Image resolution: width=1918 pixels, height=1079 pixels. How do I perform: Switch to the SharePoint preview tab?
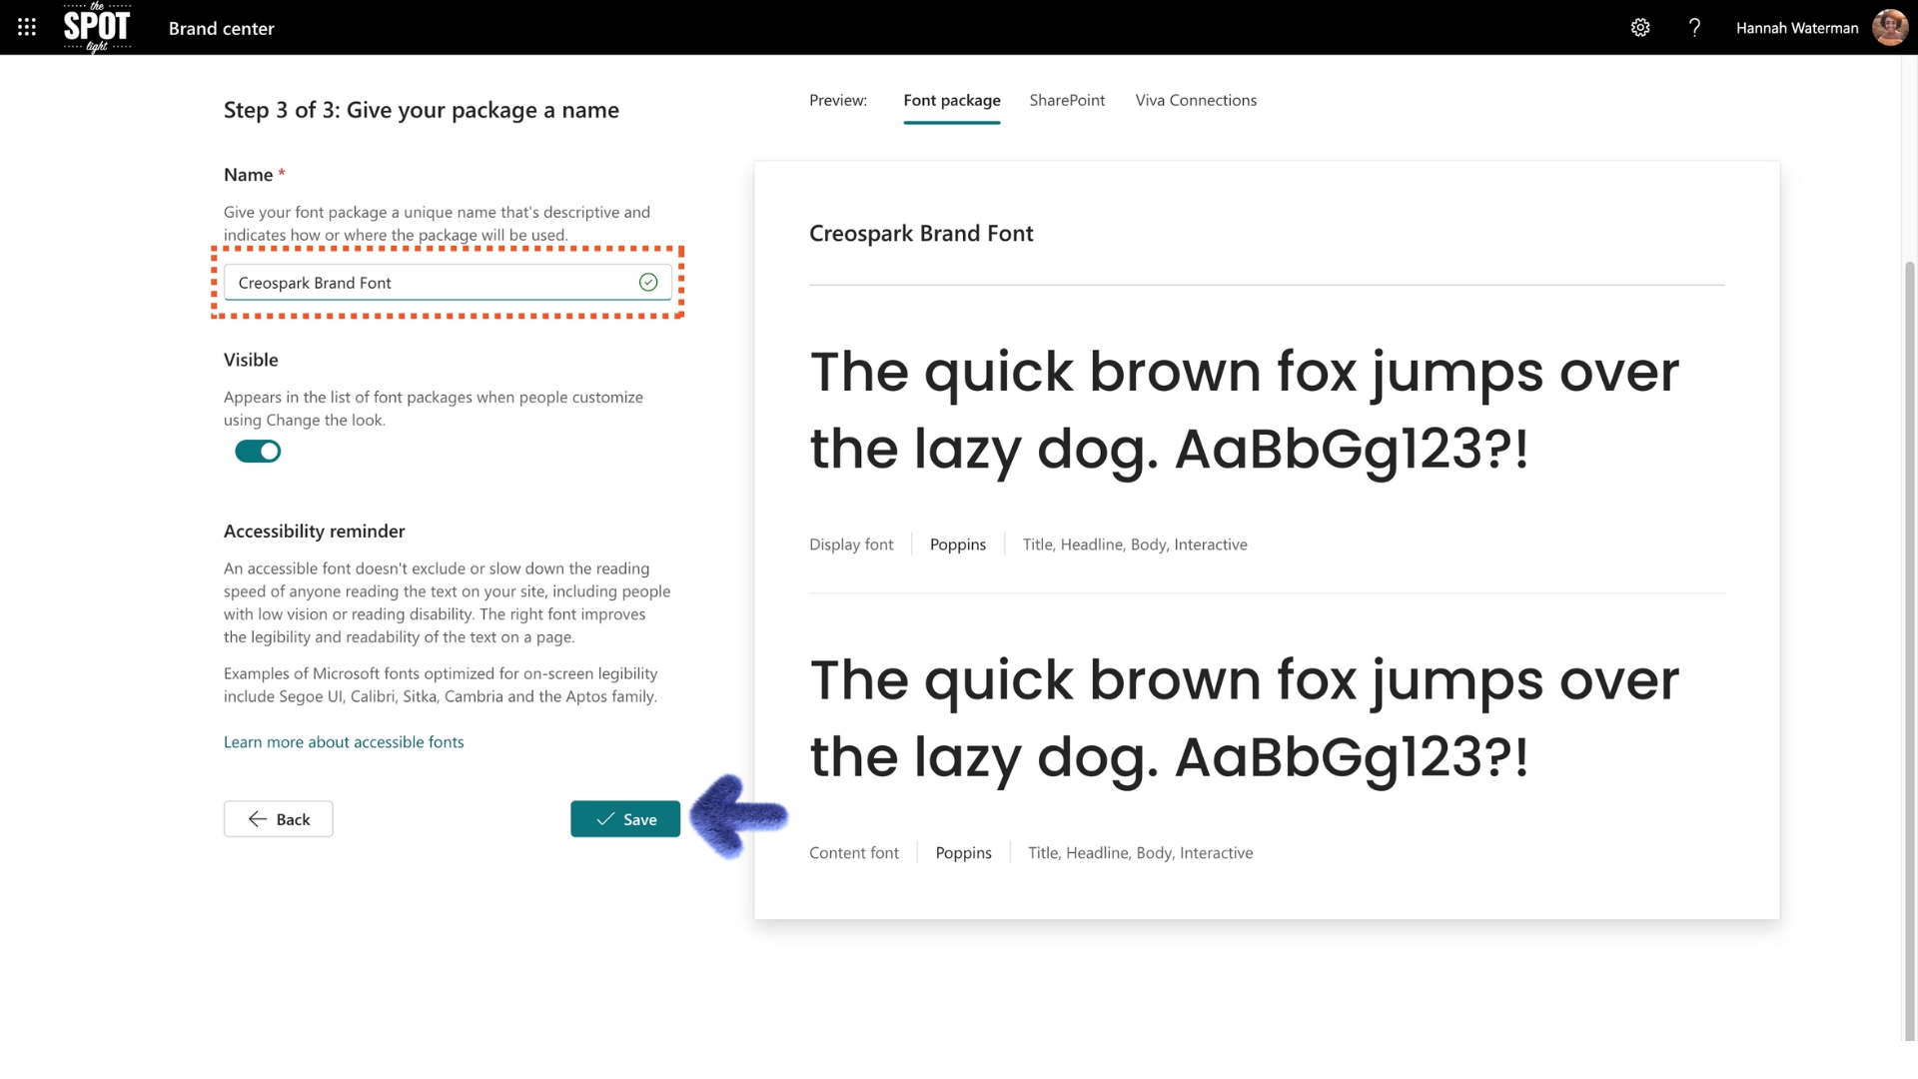point(1067,100)
